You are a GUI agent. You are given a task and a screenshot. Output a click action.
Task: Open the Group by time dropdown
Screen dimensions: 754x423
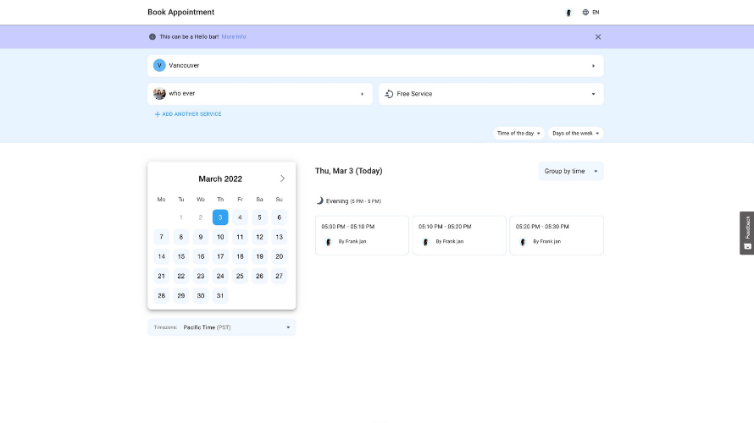pos(571,171)
